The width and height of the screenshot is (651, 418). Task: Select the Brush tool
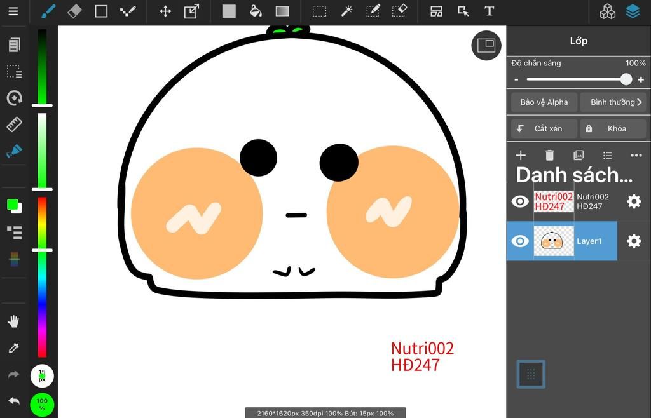pos(48,11)
